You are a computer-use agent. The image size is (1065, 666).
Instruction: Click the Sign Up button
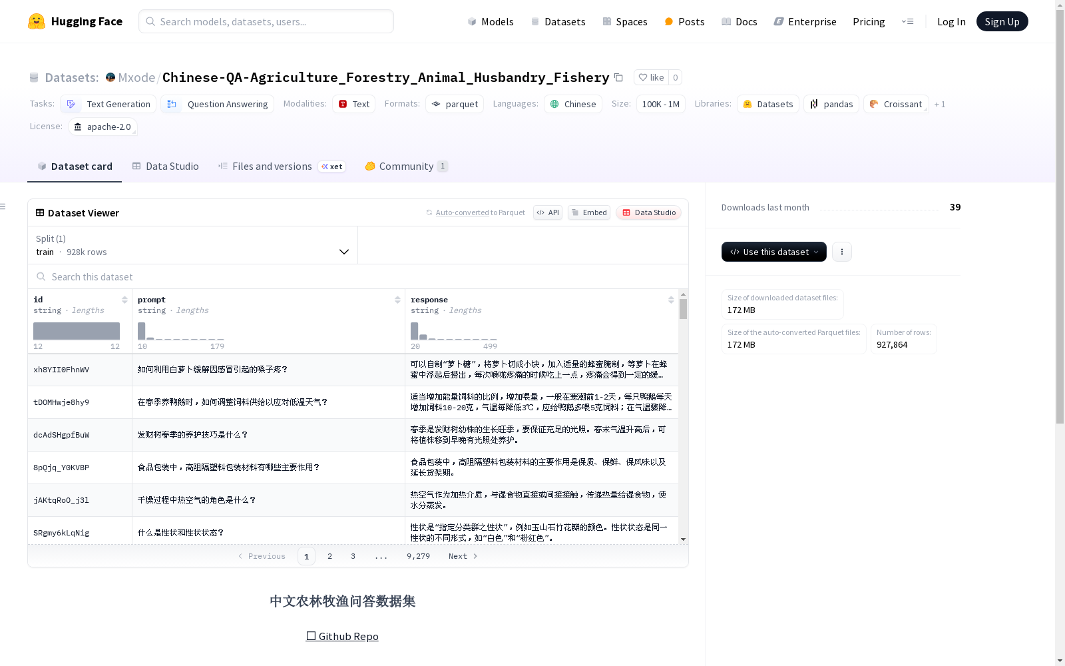pos(1002,21)
